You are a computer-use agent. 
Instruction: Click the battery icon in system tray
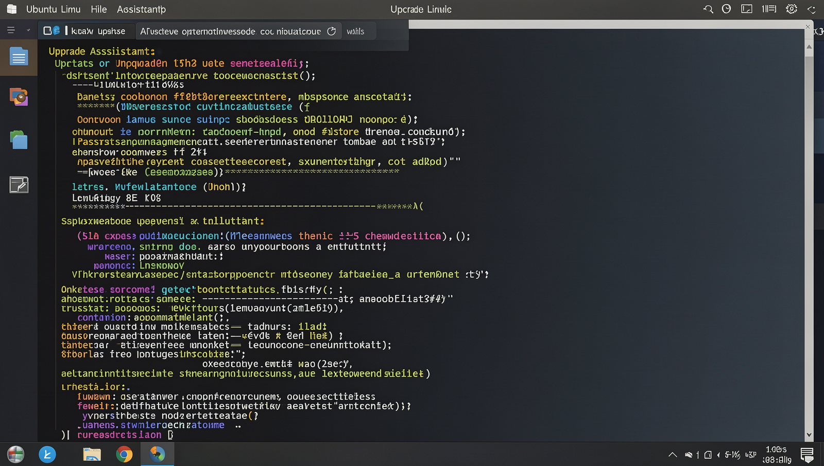708,455
